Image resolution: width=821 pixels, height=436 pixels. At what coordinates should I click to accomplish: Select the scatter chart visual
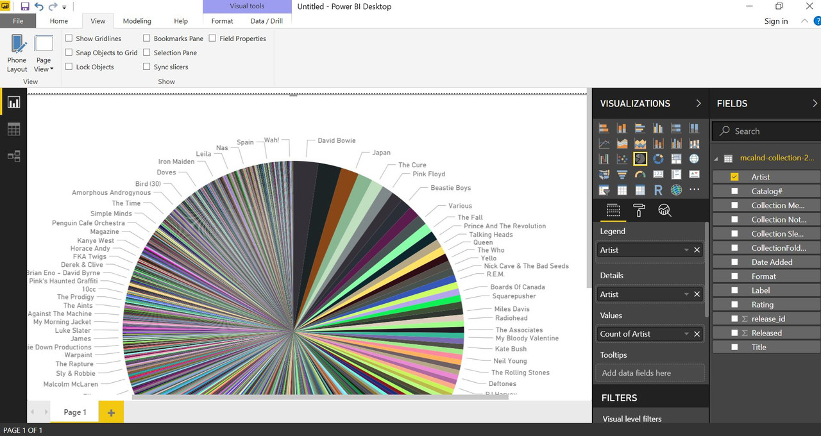pyautogui.click(x=622, y=159)
